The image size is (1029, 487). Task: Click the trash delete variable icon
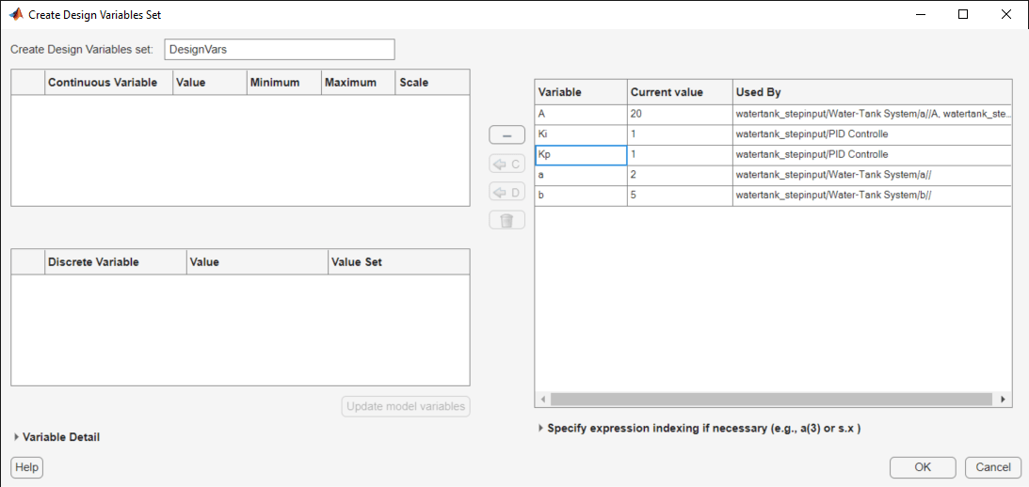(x=506, y=221)
